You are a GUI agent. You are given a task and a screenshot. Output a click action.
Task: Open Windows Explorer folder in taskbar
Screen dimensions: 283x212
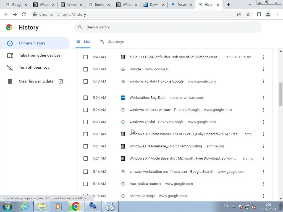[x=42, y=206]
